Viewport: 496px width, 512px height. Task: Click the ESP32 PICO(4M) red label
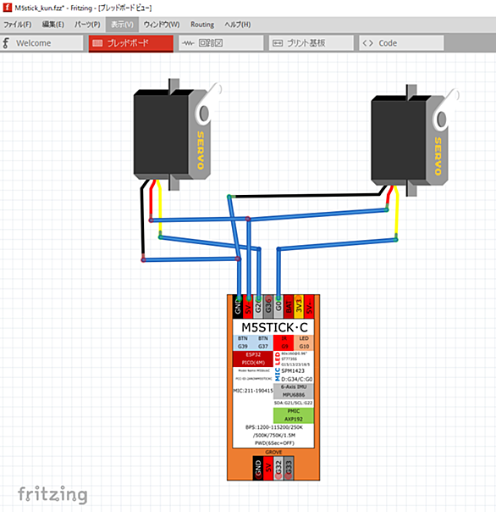point(253,359)
